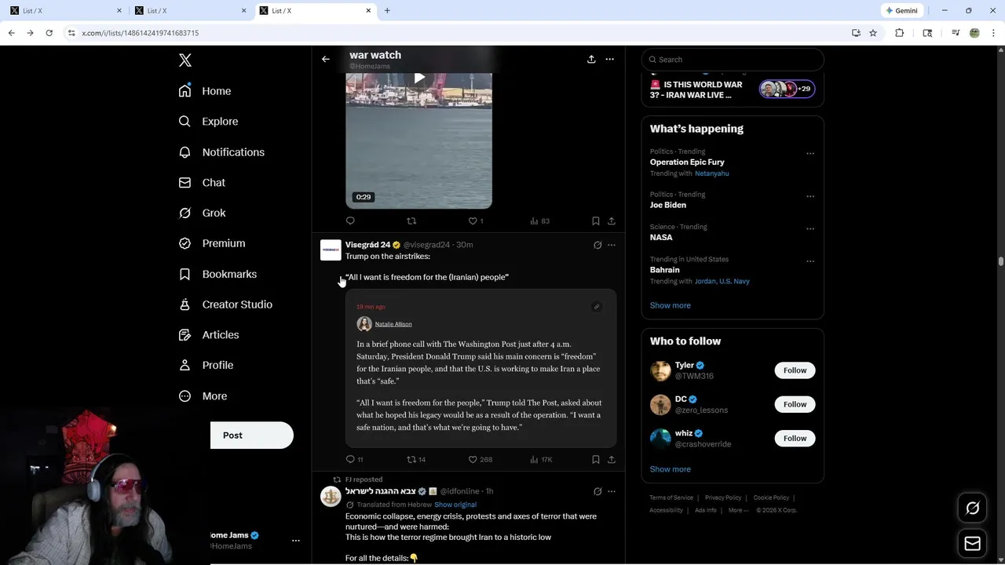
Task: Repost the video post
Action: click(411, 221)
